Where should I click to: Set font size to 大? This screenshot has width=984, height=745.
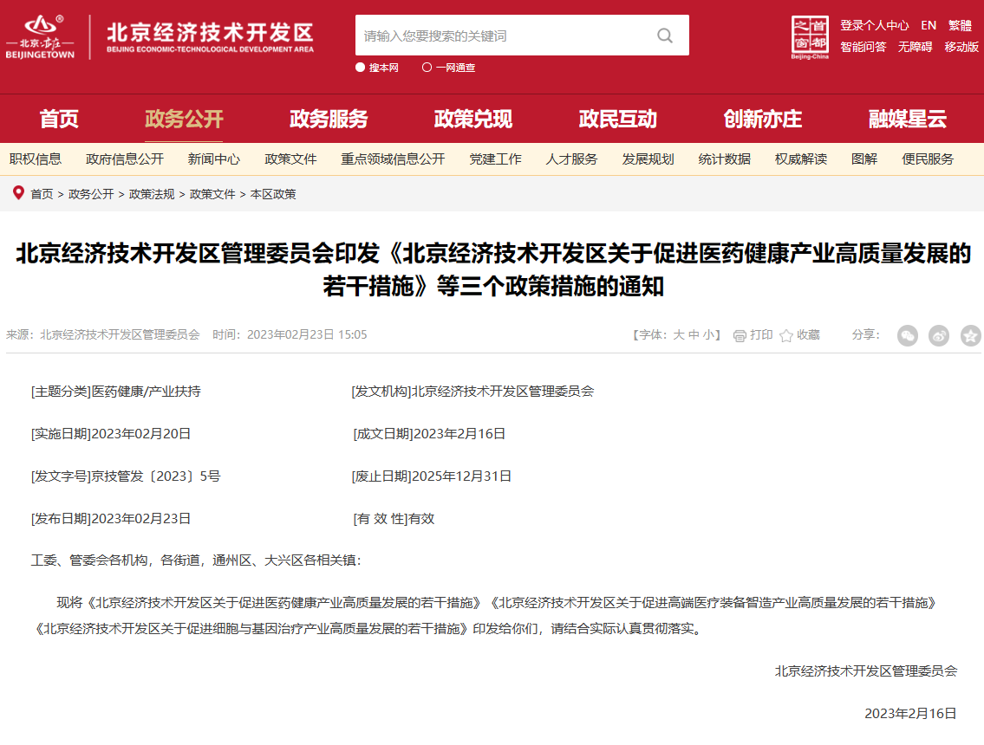point(679,334)
